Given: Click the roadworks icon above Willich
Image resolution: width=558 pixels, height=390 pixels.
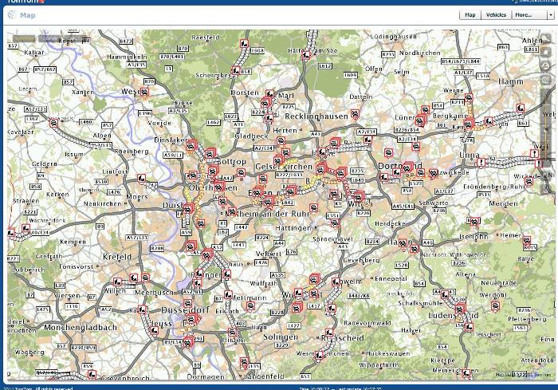Looking at the screenshot, I should click(117, 282).
